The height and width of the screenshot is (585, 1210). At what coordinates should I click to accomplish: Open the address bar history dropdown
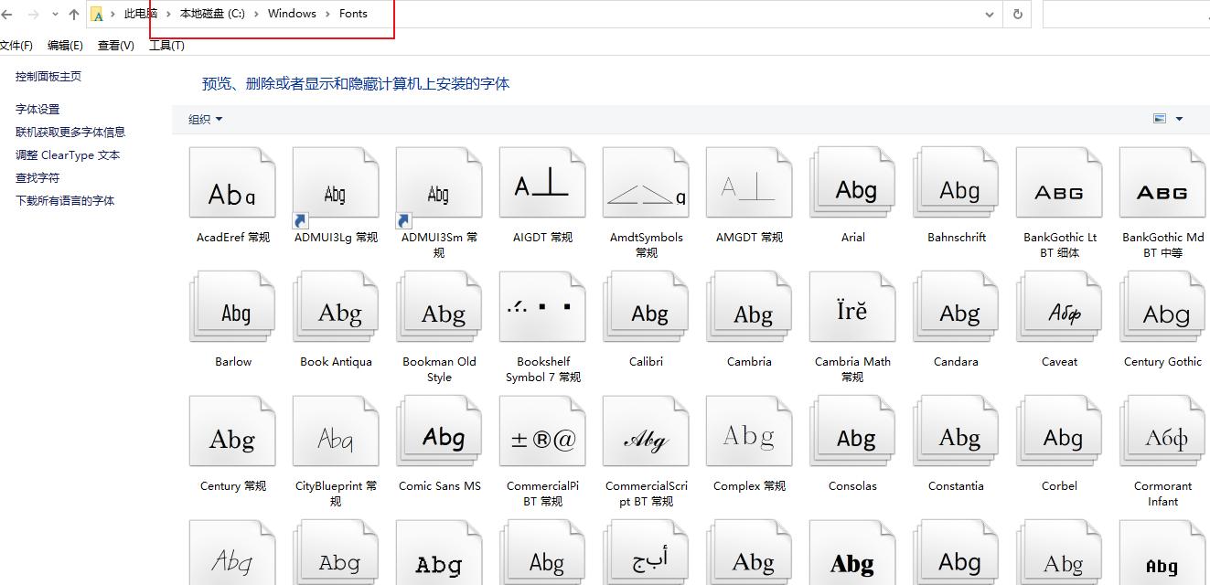[x=989, y=14]
